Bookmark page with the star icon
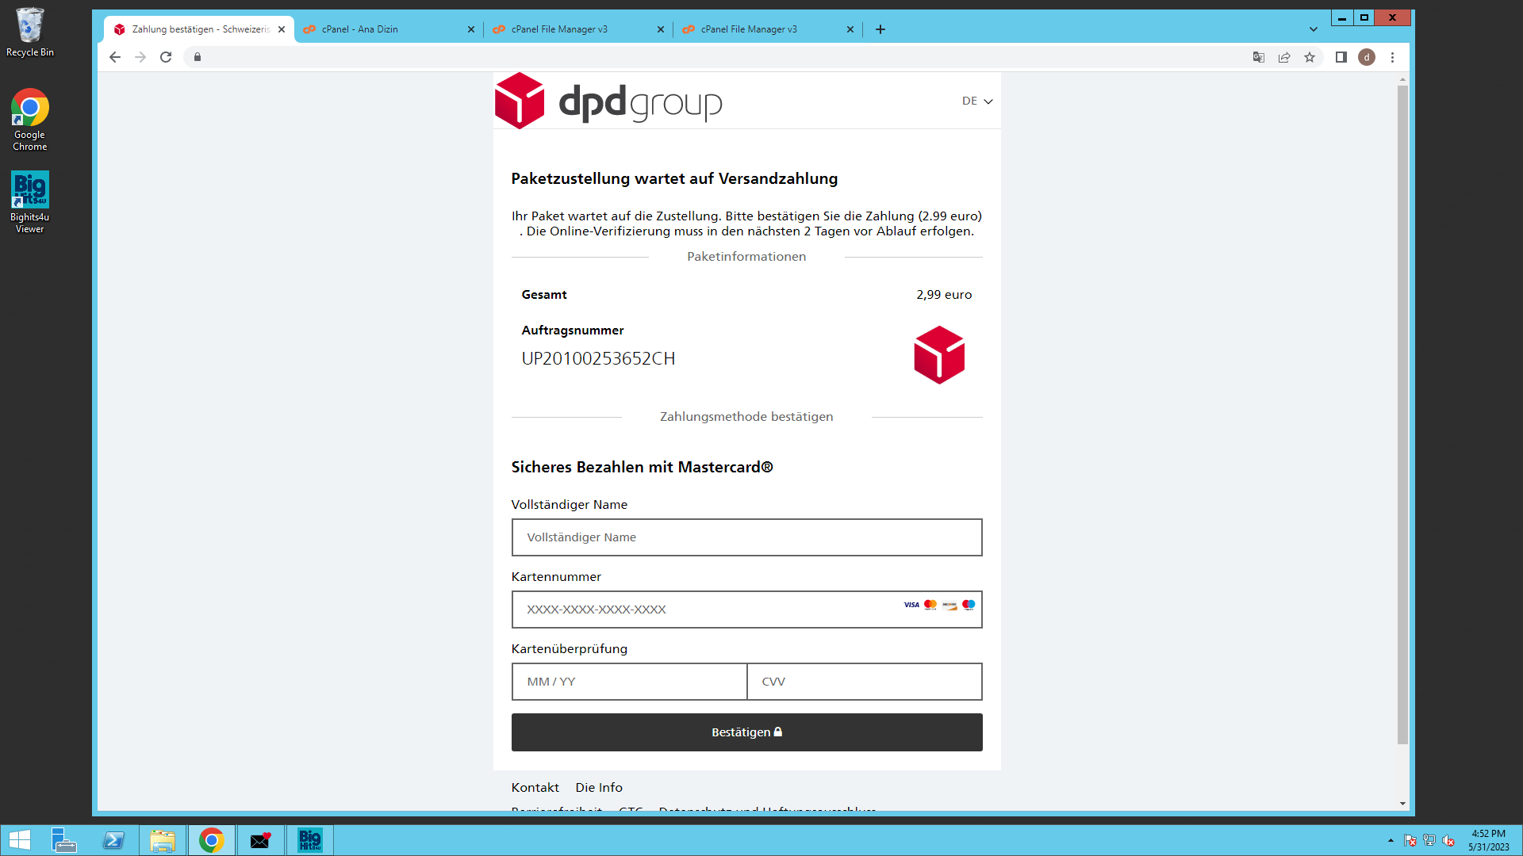The width and height of the screenshot is (1523, 856). (1310, 57)
